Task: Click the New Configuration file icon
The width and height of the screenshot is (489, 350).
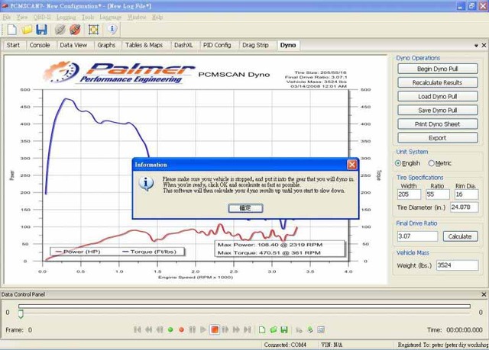Action: click(11, 30)
